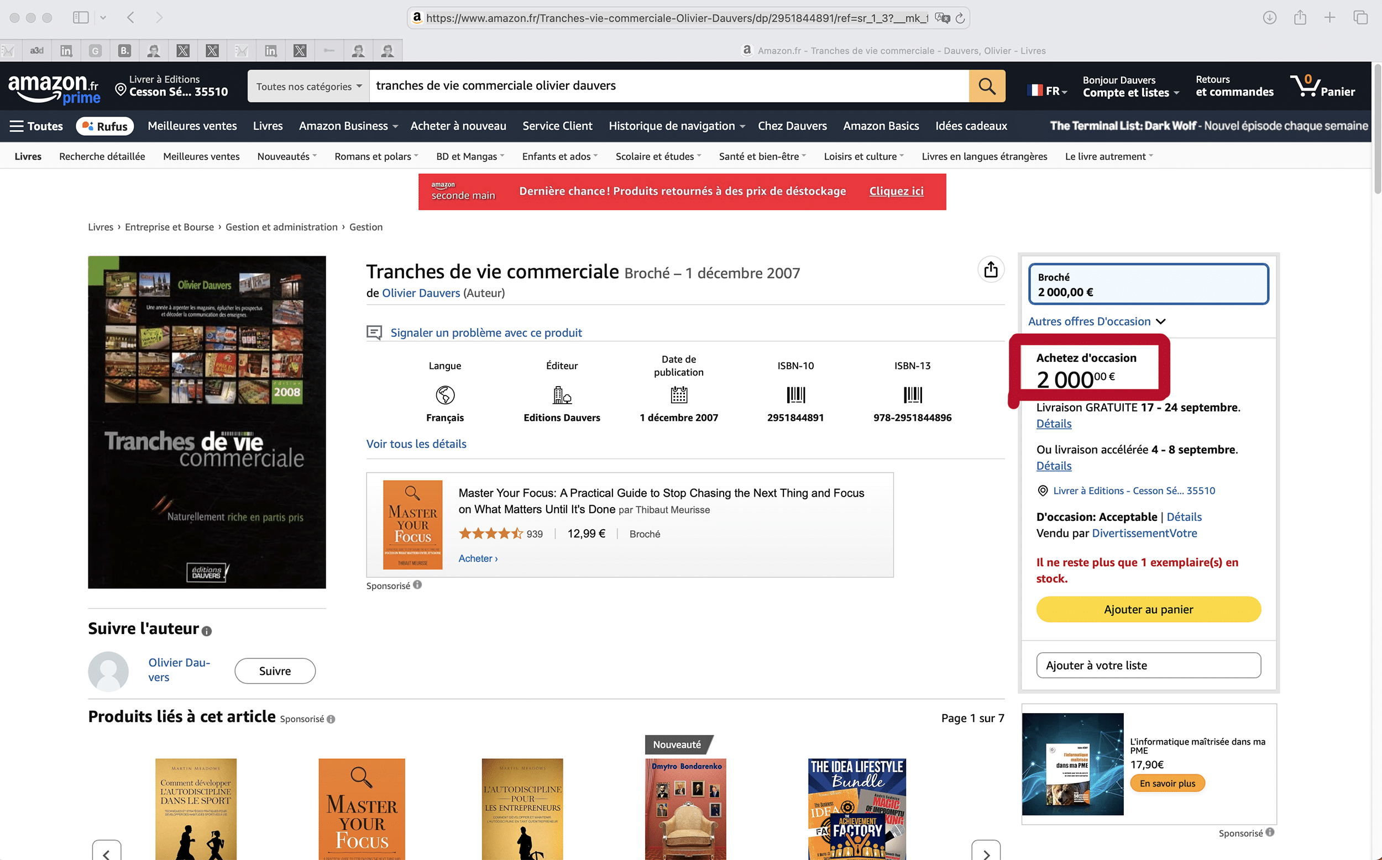Image resolution: width=1382 pixels, height=860 pixels.
Task: Open the Safari downloads icon
Action: [x=1269, y=18]
